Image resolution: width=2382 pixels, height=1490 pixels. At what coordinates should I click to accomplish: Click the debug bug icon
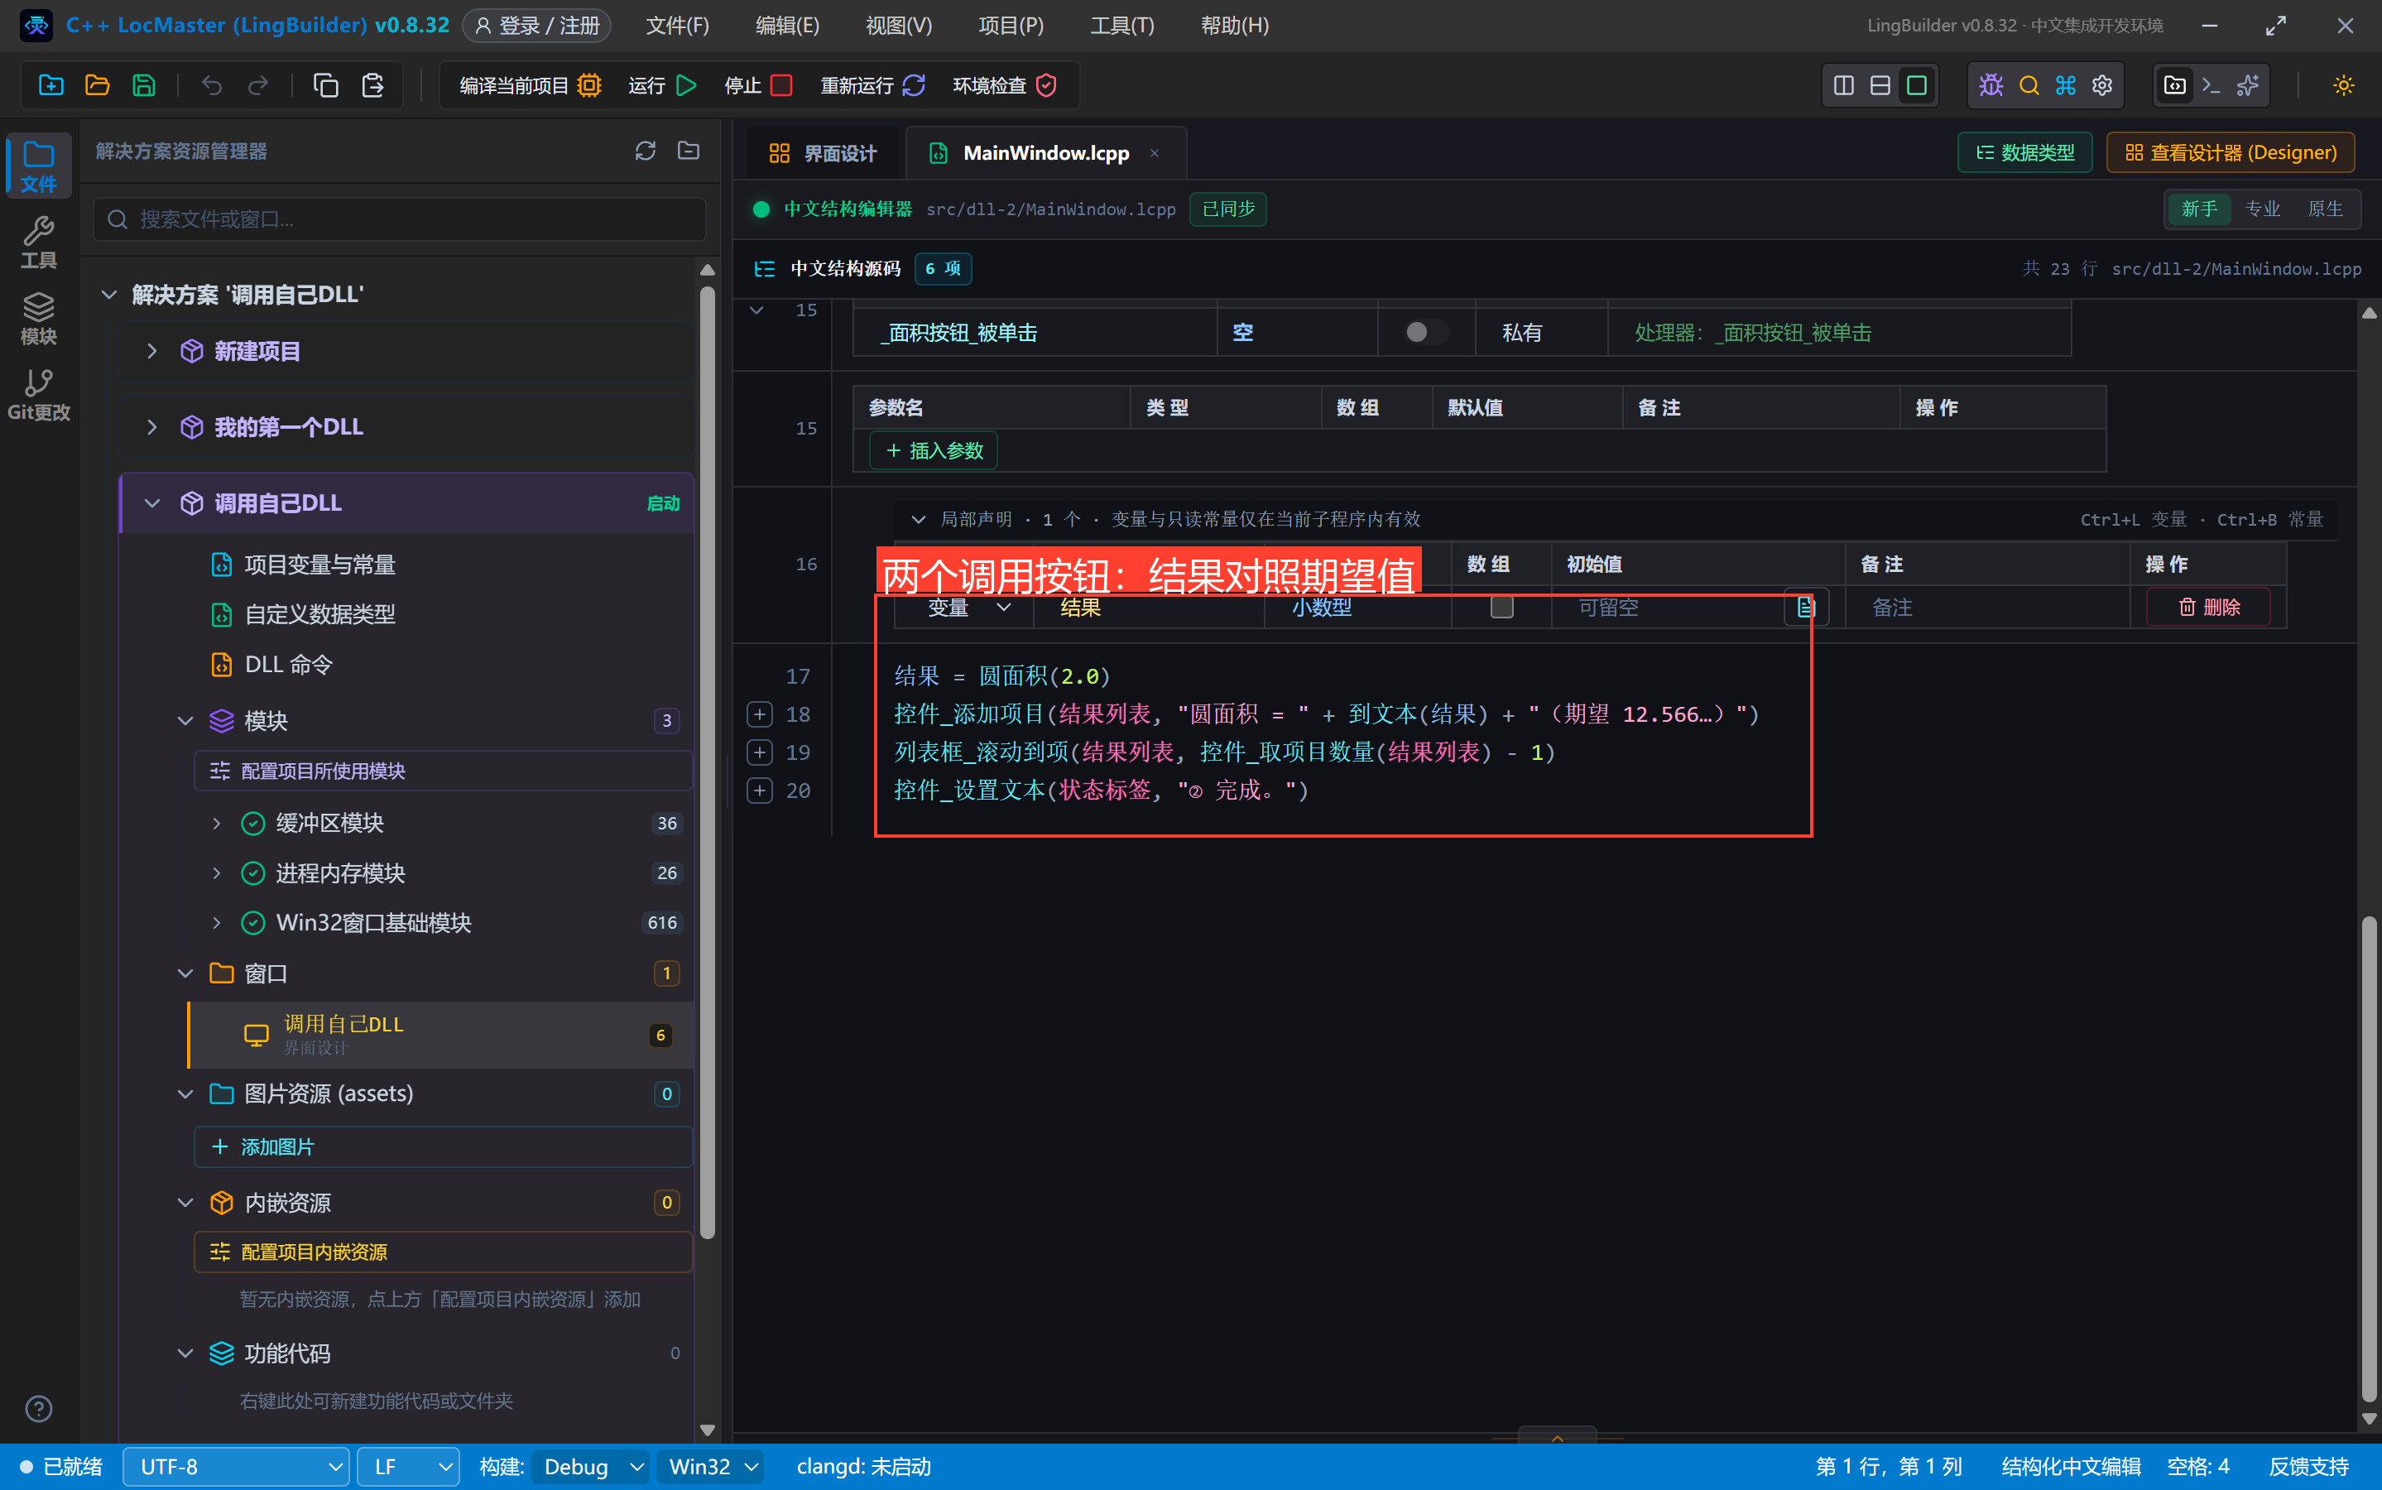(x=1991, y=86)
